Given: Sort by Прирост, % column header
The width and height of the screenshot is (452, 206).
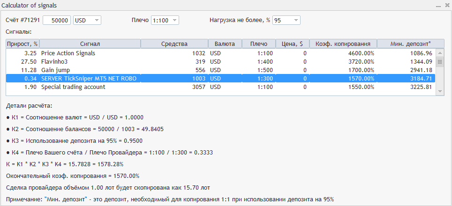Looking at the screenshot, I should click(22, 44).
